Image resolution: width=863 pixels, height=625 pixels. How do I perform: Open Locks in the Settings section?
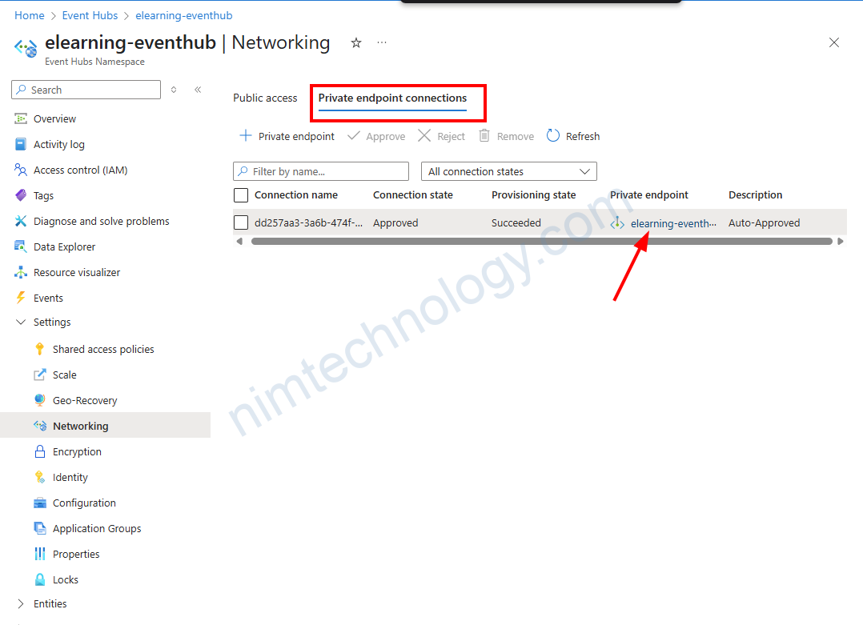pyautogui.click(x=66, y=579)
